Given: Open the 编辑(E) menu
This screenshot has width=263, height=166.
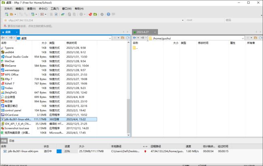Looking at the screenshot, I should [20, 8].
